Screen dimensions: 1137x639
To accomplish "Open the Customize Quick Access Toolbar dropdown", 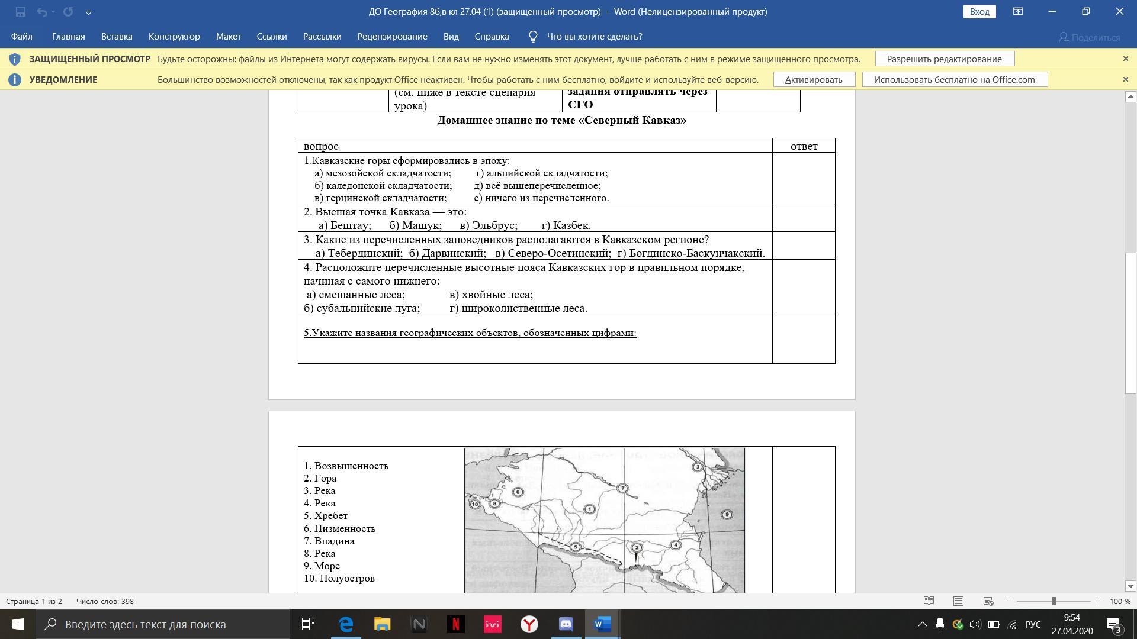I will [88, 12].
